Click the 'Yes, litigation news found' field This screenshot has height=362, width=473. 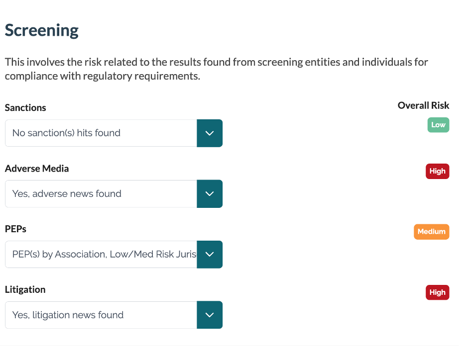(x=101, y=315)
